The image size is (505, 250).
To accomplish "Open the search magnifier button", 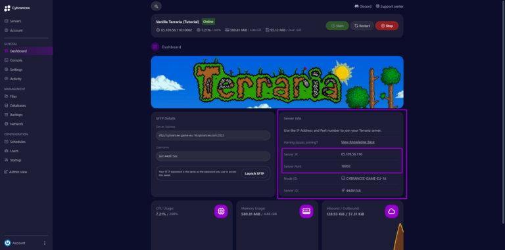I will (x=156, y=6).
